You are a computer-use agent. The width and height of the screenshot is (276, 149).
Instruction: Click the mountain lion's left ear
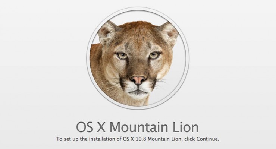pos(107,32)
